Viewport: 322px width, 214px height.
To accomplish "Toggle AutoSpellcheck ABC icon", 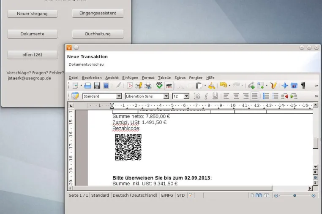I will [169, 86].
